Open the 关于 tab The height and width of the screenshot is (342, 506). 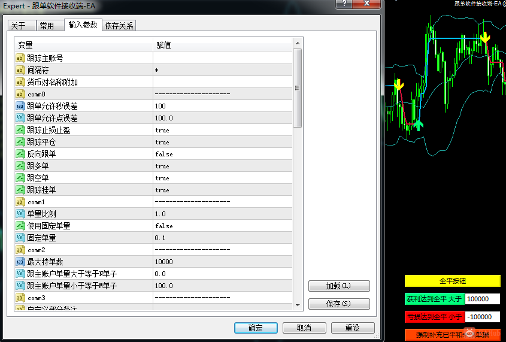click(22, 26)
